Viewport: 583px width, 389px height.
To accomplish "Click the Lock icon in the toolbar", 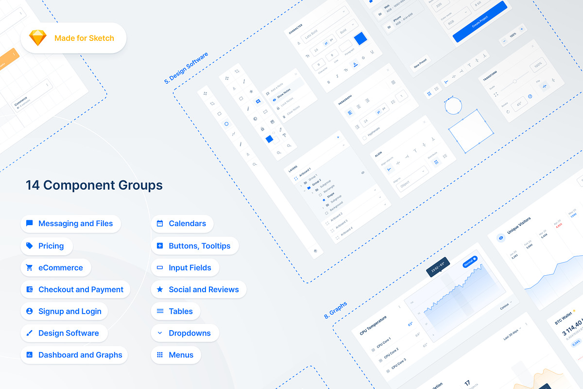I will 262,129.
